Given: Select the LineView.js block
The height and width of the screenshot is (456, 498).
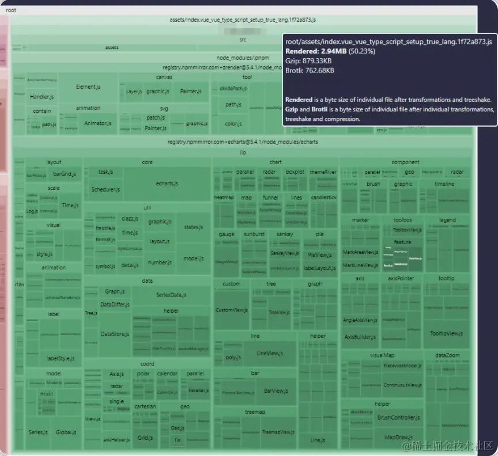Looking at the screenshot, I should pyautogui.click(x=270, y=353).
